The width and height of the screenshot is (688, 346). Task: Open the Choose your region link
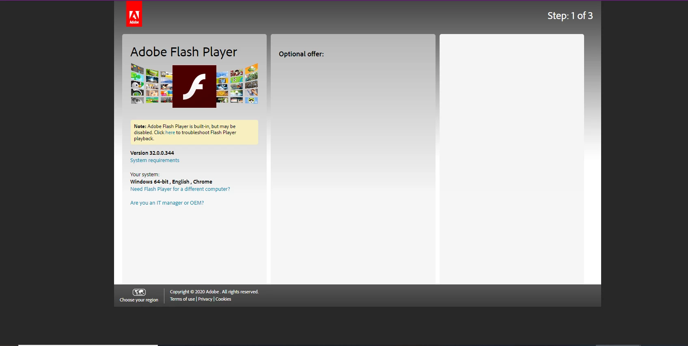tap(139, 300)
